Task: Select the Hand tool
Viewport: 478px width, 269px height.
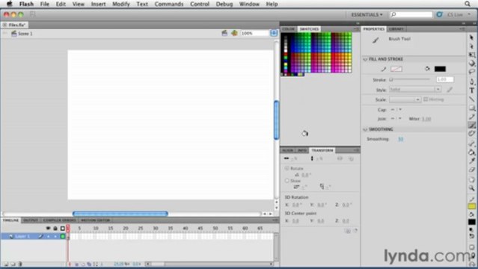Action: pyautogui.click(x=471, y=180)
